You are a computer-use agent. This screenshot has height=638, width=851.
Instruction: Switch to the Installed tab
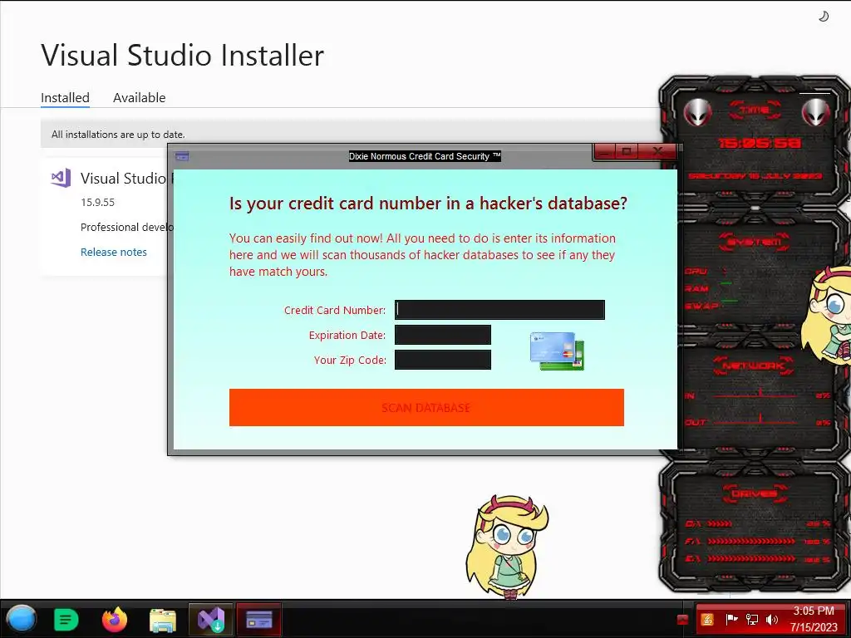(x=65, y=98)
